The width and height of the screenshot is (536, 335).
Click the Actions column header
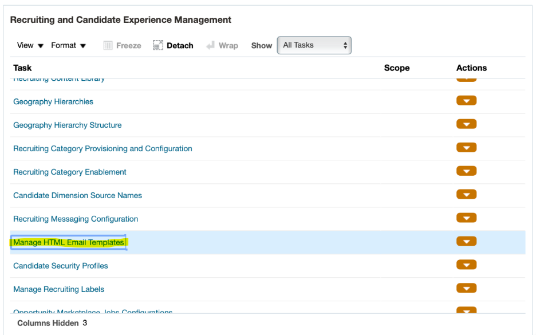pyautogui.click(x=471, y=68)
